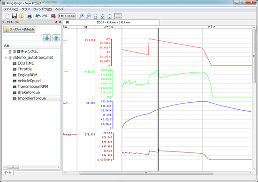Select the EngineRPM channel
The width and height of the screenshot is (258, 182).
(x=27, y=75)
